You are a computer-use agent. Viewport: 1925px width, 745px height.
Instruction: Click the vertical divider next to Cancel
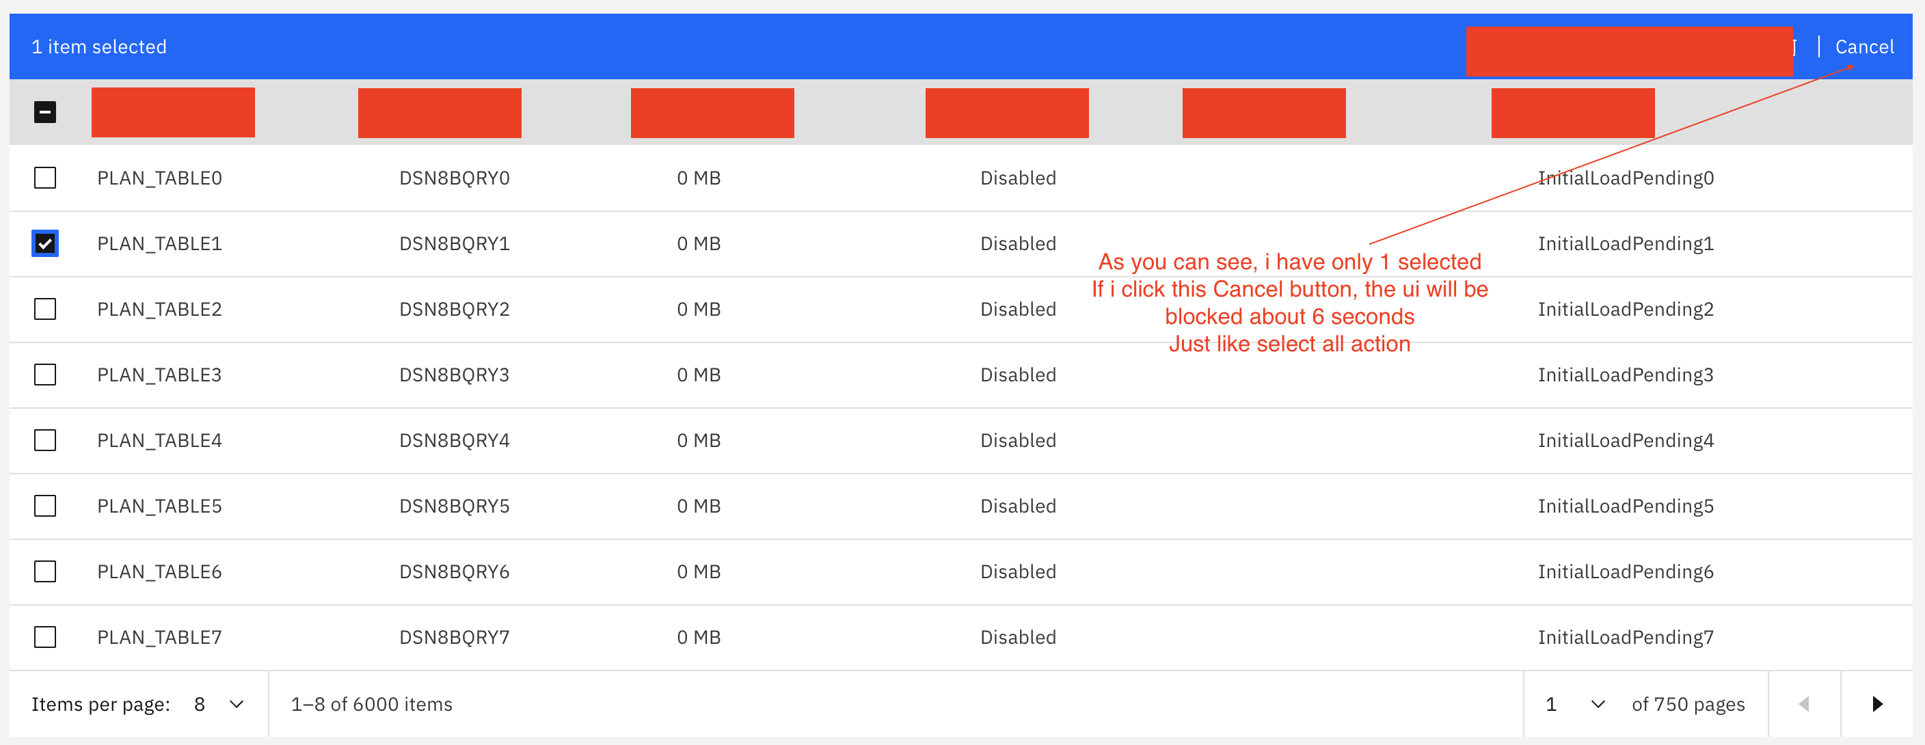tap(1820, 46)
